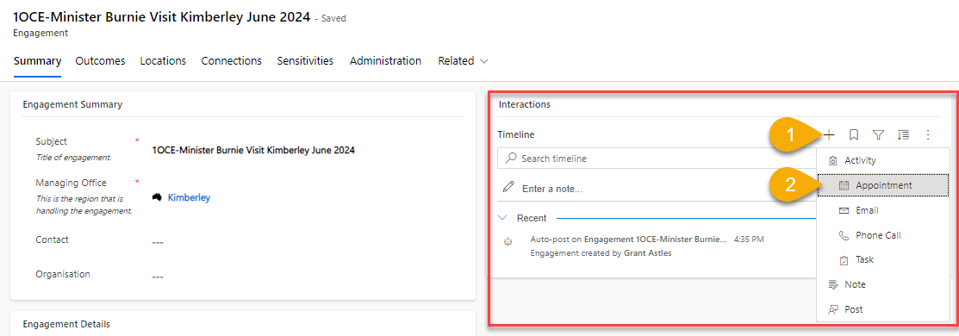Image resolution: width=959 pixels, height=336 pixels.
Task: Open the timeline more commands ellipsis
Action: click(928, 134)
